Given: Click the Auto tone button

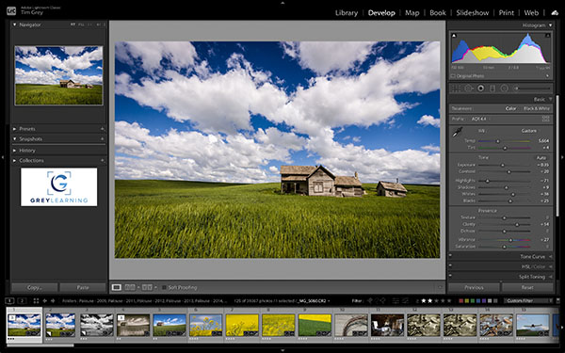Looking at the screenshot, I should click(541, 158).
